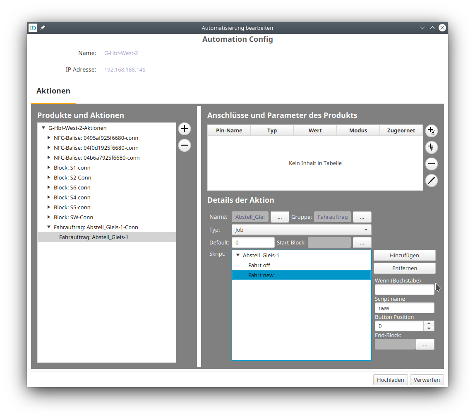Screen dimensions: 475x419
Task: Click Hochladen to upload the configuration
Action: pos(390,379)
